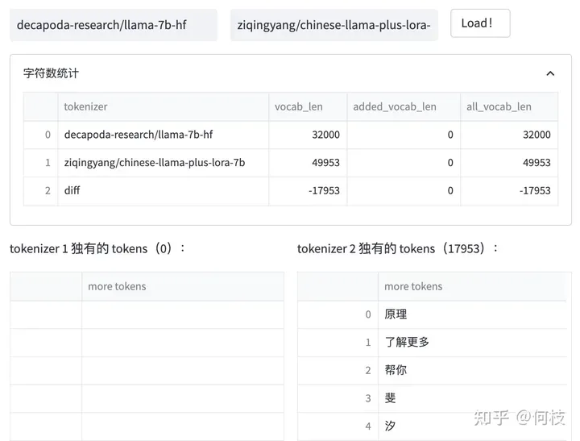580x441 pixels.
Task: Select the decapoda-research/llama-7b-hf table cell
Action: click(x=163, y=135)
